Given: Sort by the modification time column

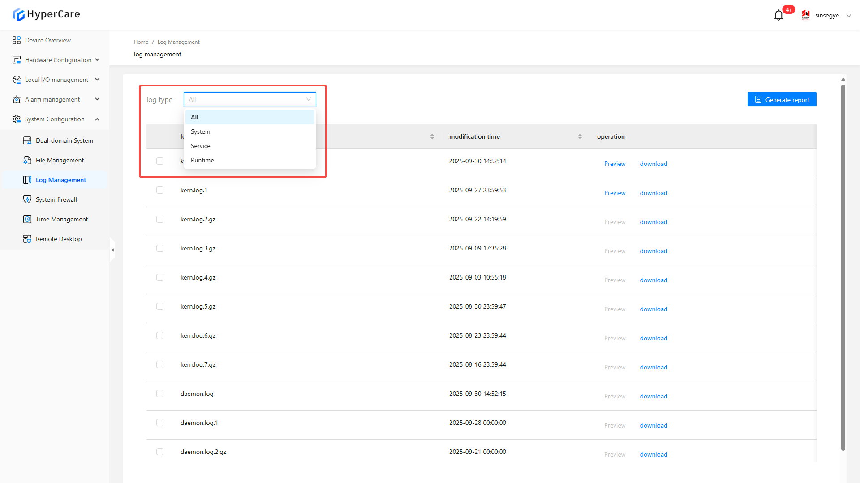Looking at the screenshot, I should [x=580, y=136].
